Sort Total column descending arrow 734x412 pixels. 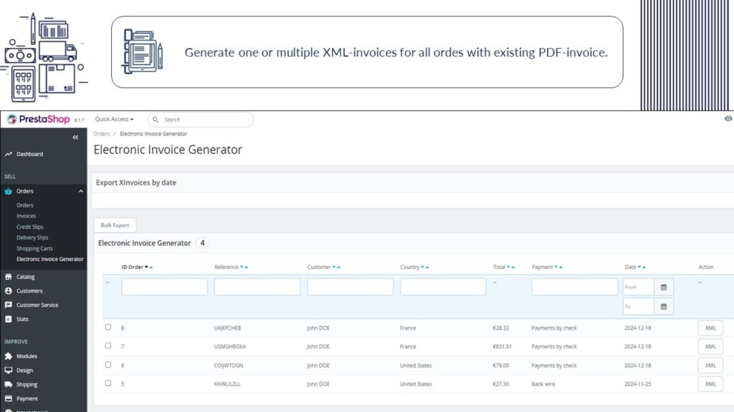click(x=507, y=268)
